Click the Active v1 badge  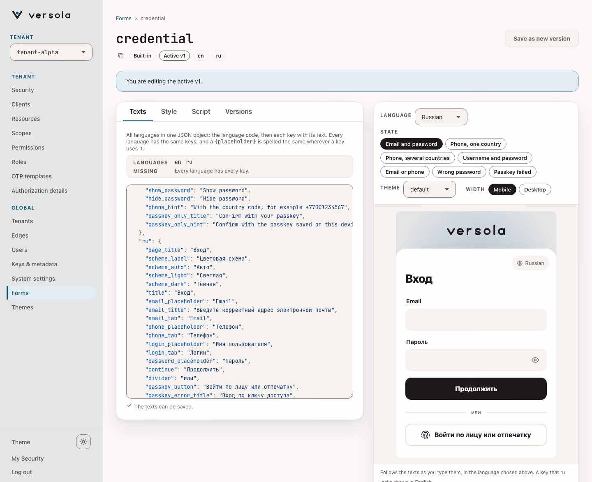pos(174,56)
